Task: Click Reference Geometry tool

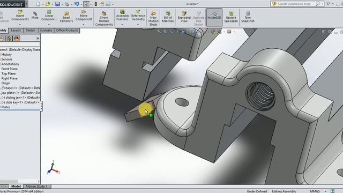Action: pos(138,16)
